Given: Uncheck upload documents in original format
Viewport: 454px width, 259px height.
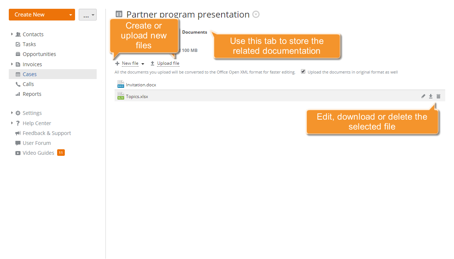Looking at the screenshot, I should (x=303, y=71).
